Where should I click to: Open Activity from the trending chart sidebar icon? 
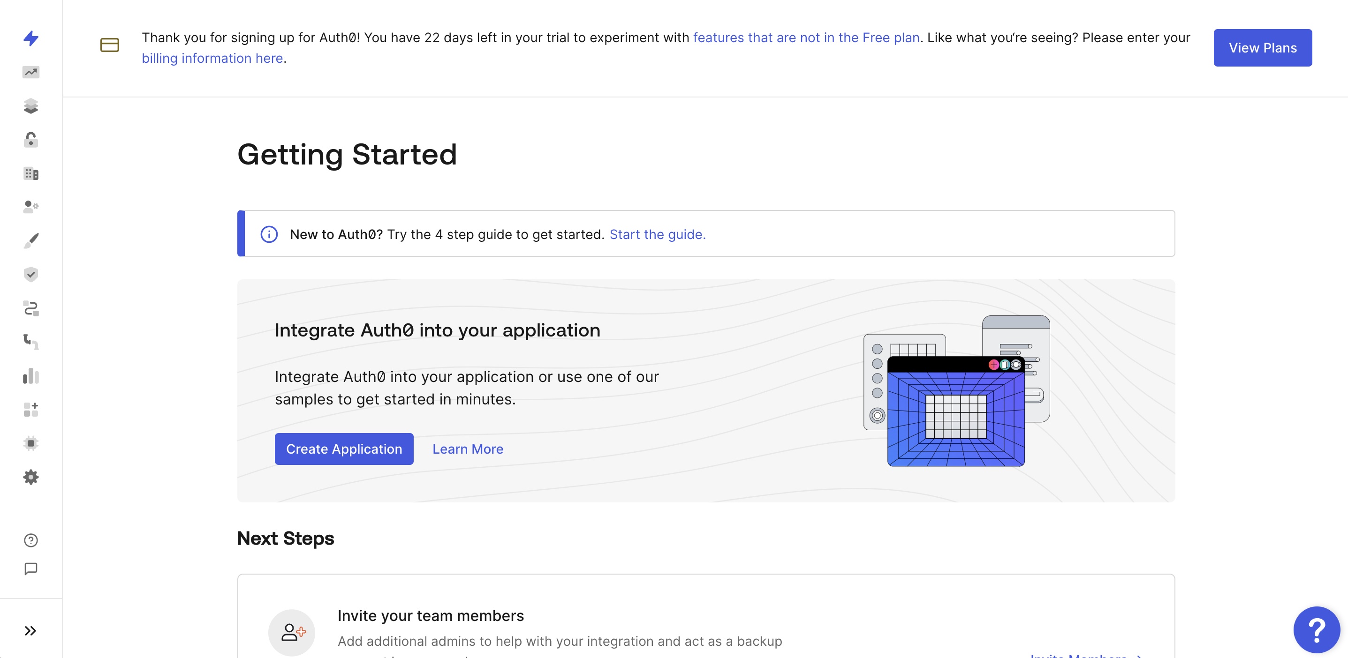(31, 72)
